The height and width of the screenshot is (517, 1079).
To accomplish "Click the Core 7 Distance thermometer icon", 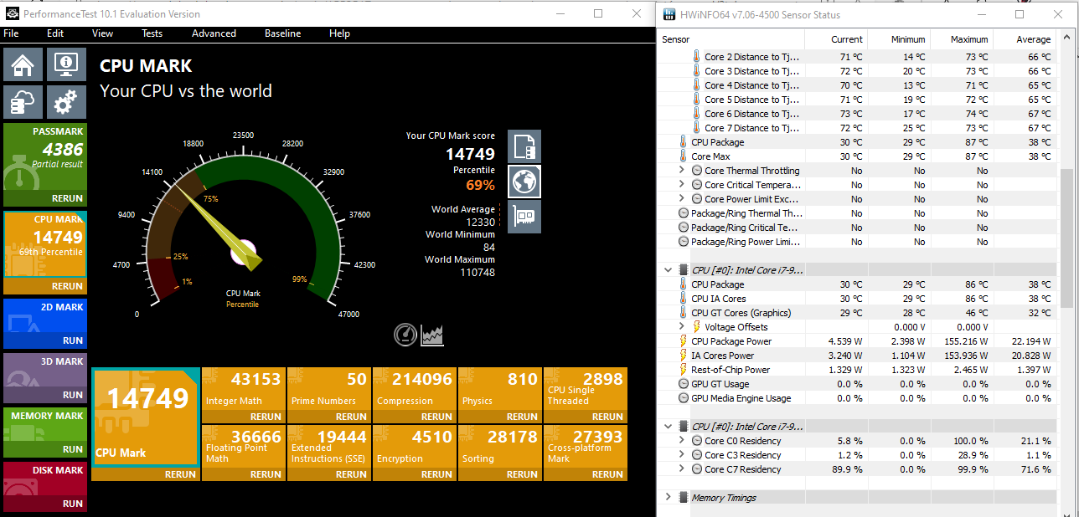I will [x=697, y=128].
